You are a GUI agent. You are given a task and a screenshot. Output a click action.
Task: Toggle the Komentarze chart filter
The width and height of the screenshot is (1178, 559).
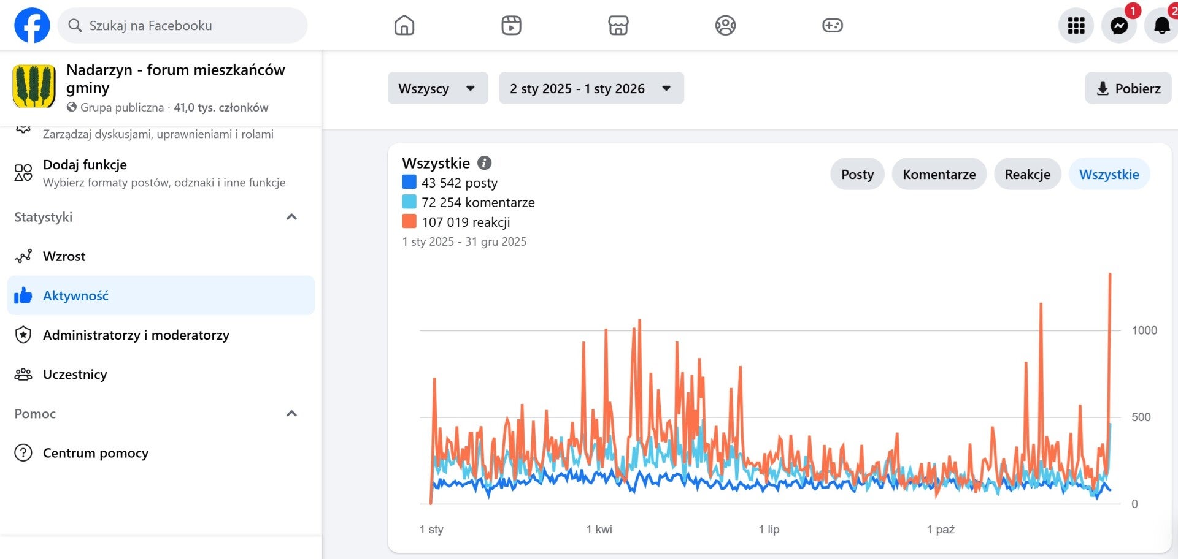pos(939,174)
